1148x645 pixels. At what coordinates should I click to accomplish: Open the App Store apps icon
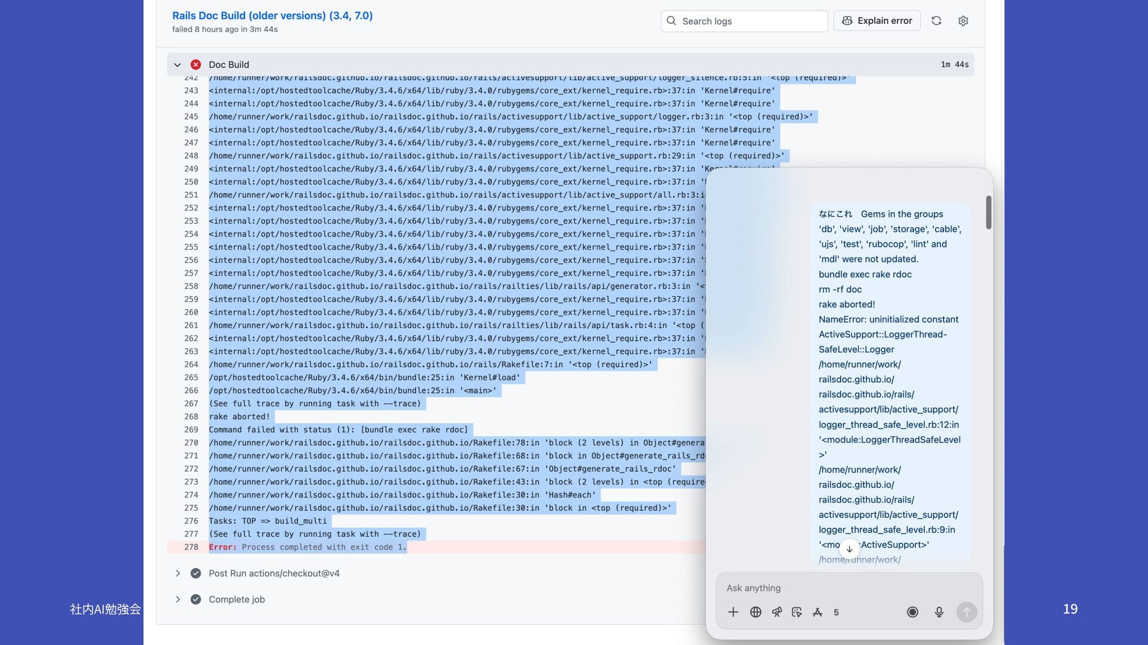click(817, 612)
